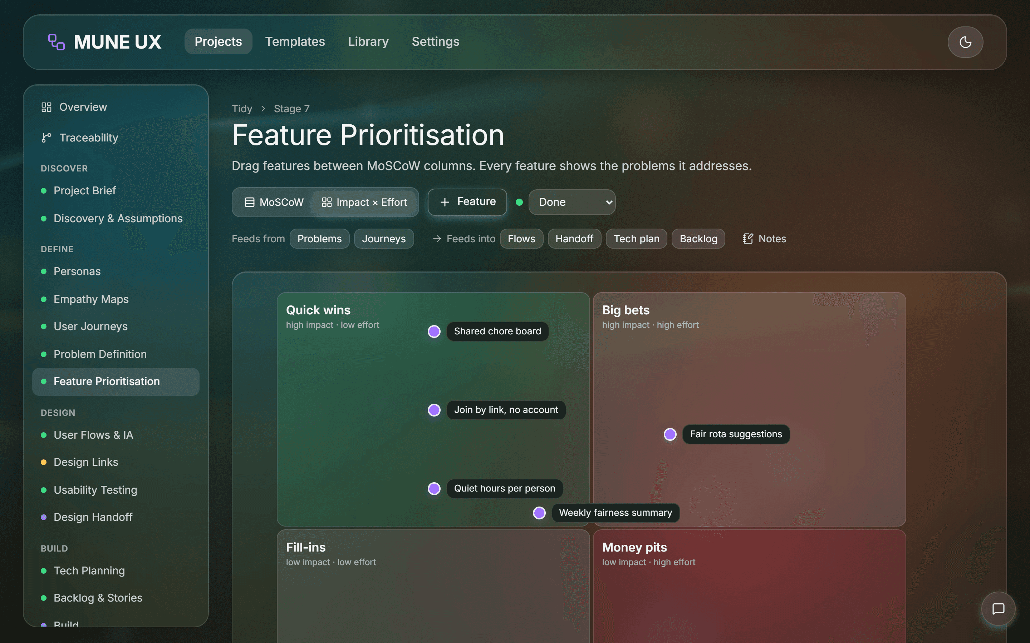The height and width of the screenshot is (643, 1030).
Task: Open Discovery & Assumptions in sidebar
Action: point(116,219)
